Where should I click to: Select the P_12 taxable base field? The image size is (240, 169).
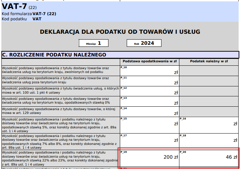pyautogui.click(x=149, y=91)
